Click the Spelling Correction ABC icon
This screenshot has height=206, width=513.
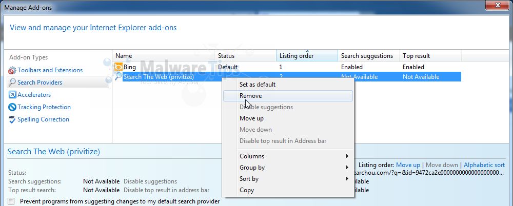click(x=12, y=119)
